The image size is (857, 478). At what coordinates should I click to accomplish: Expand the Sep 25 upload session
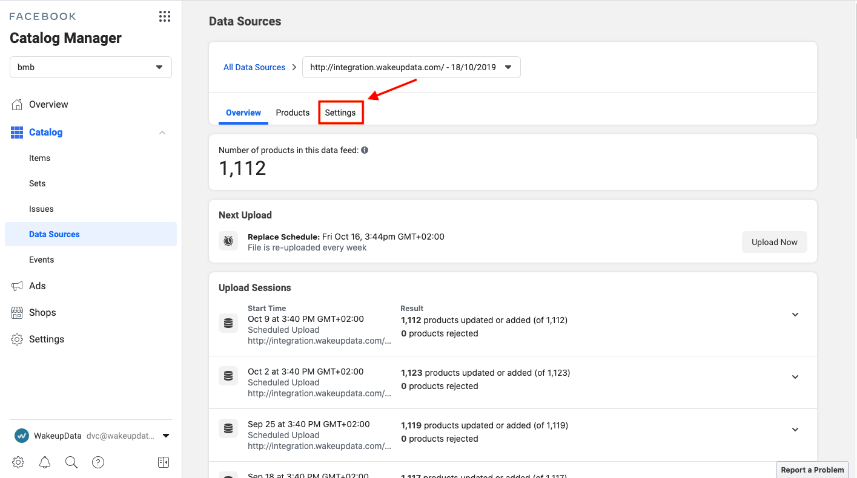point(795,430)
